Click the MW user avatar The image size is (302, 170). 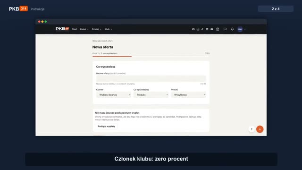(x=240, y=29)
